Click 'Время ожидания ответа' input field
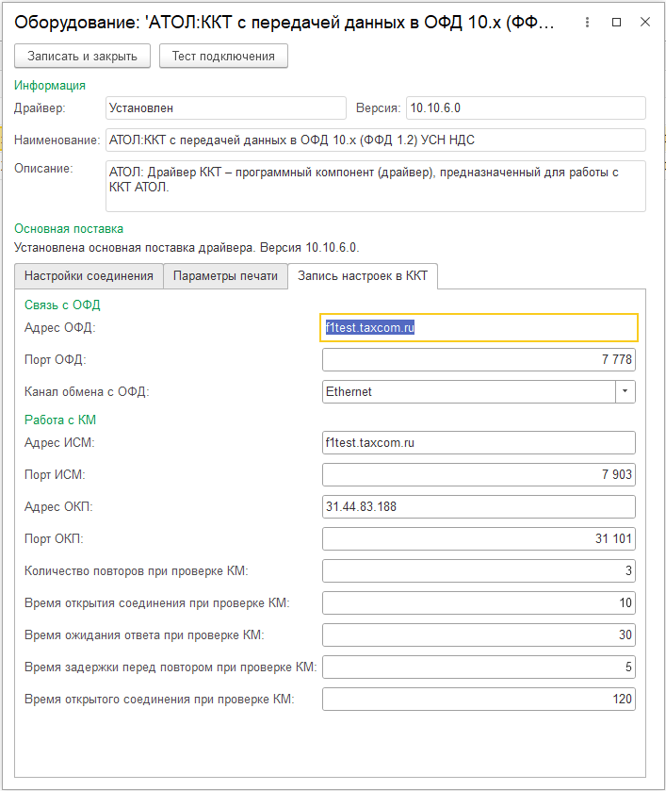666x791 pixels. coord(479,635)
